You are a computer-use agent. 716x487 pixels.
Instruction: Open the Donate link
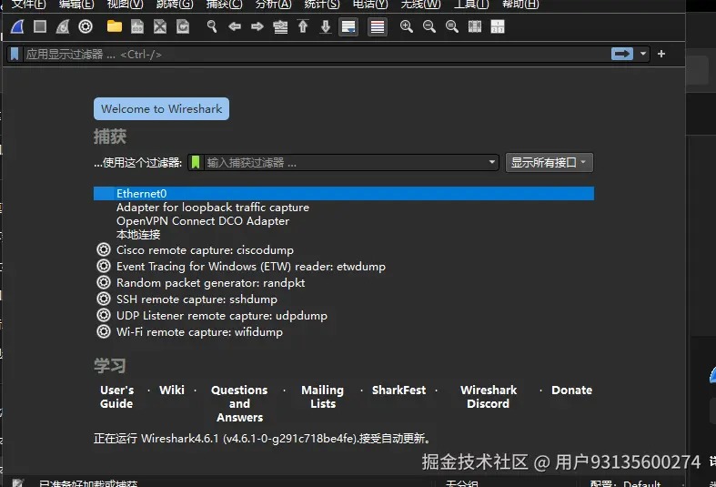tap(571, 390)
